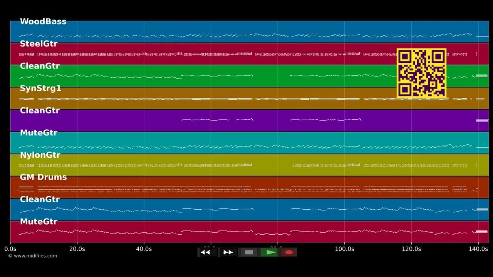Click the 20.0s timeline marker
This screenshot has height=277, width=493.
pyautogui.click(x=77, y=249)
